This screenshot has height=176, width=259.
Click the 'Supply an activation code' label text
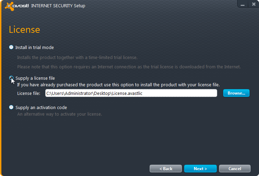coord(41,108)
